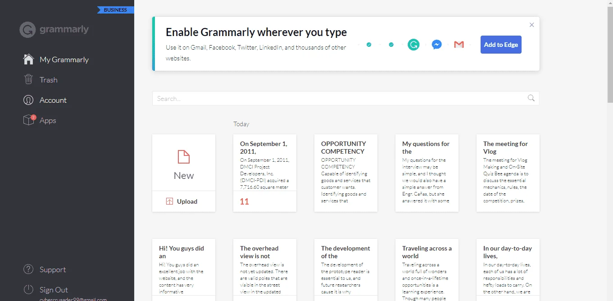Click the Upload label
Viewport: 613px width, 301px height.
pos(187,201)
